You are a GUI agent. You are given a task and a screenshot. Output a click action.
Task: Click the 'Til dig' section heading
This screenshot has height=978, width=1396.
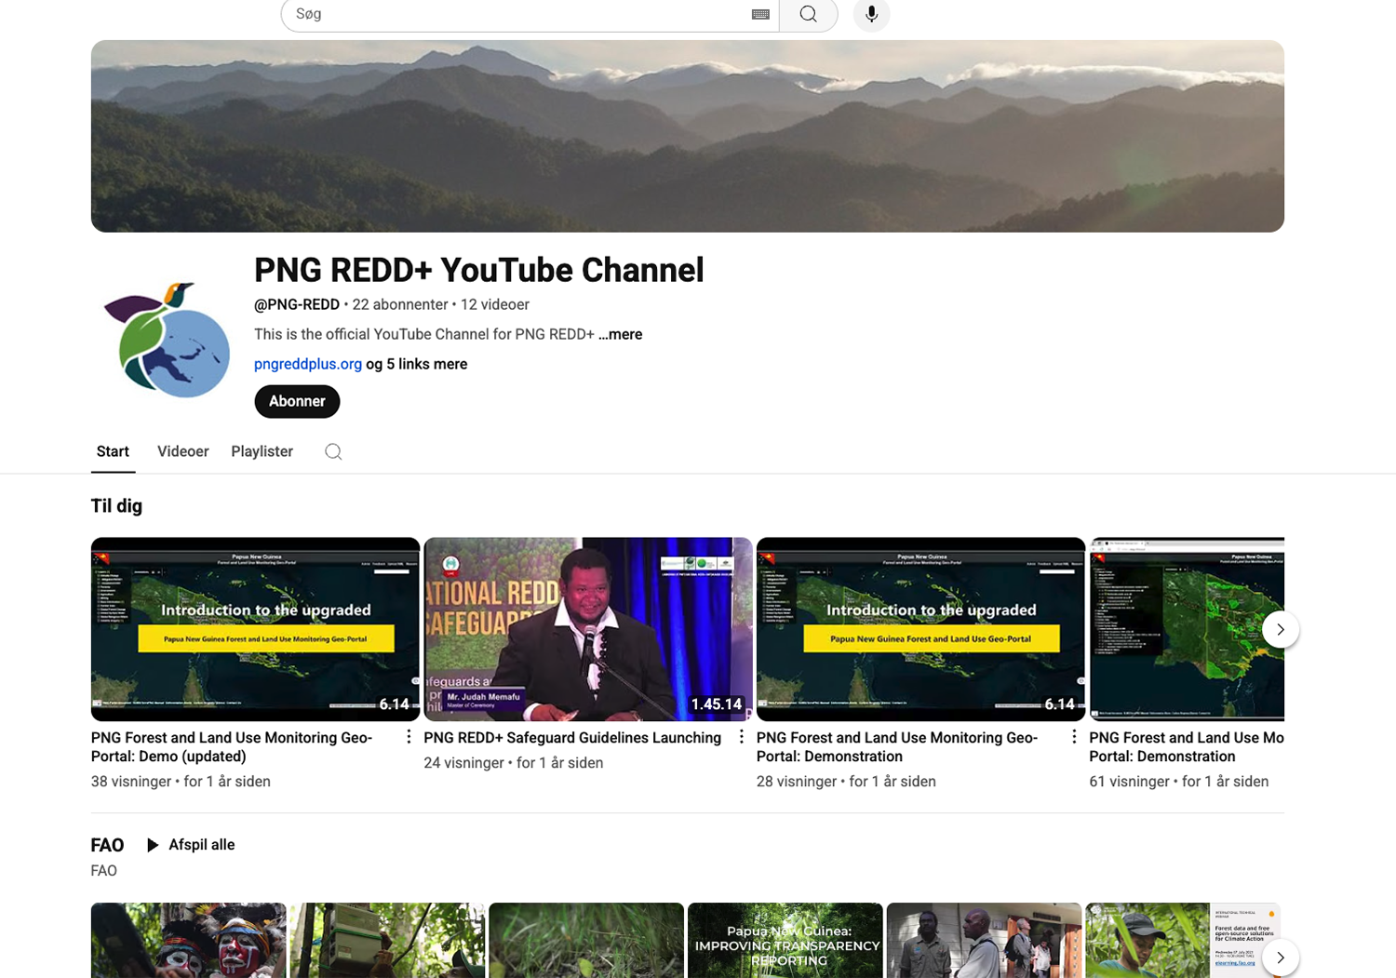click(x=116, y=505)
